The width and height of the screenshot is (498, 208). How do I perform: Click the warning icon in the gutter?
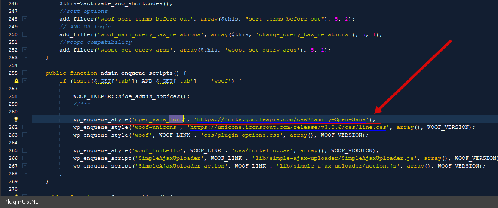click(x=16, y=81)
